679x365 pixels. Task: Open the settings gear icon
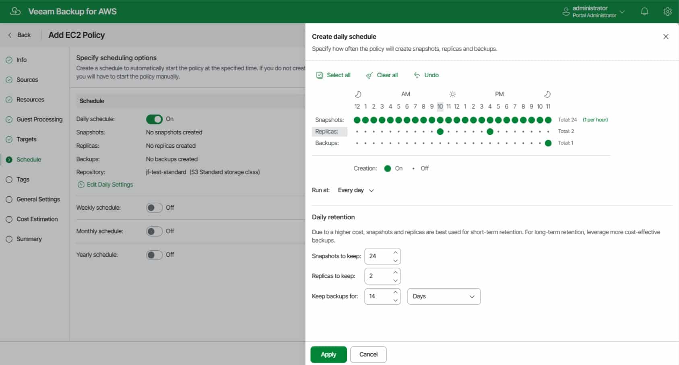(x=667, y=12)
